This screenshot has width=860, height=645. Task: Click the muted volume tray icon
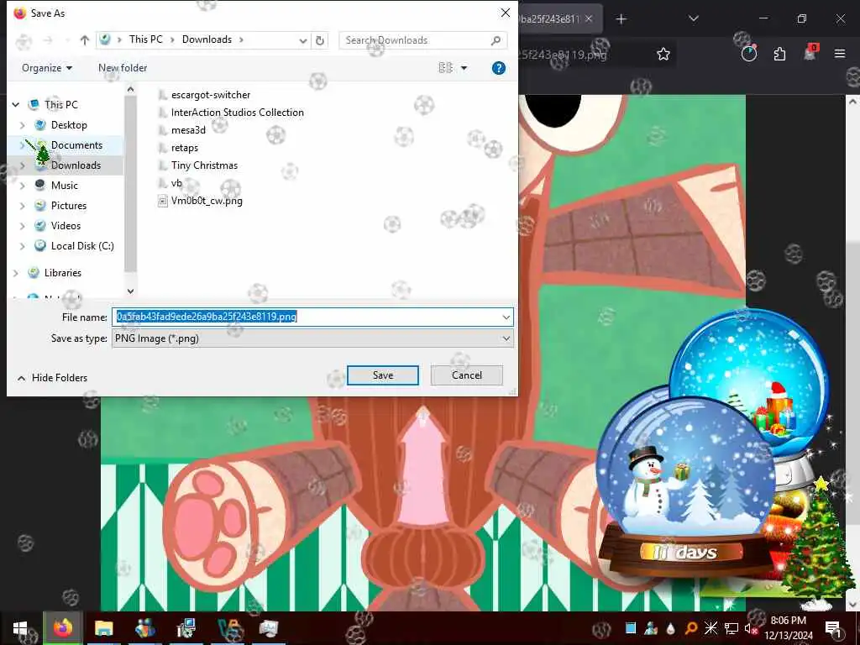750,628
